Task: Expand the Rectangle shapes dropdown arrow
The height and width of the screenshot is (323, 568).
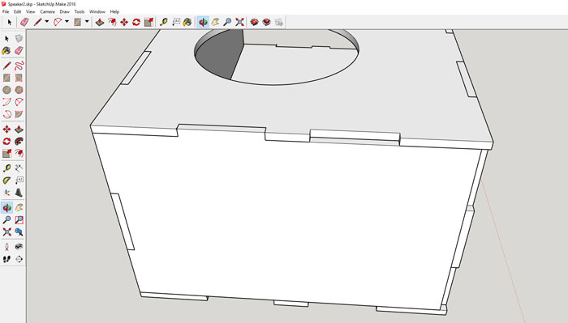Action: (x=87, y=22)
